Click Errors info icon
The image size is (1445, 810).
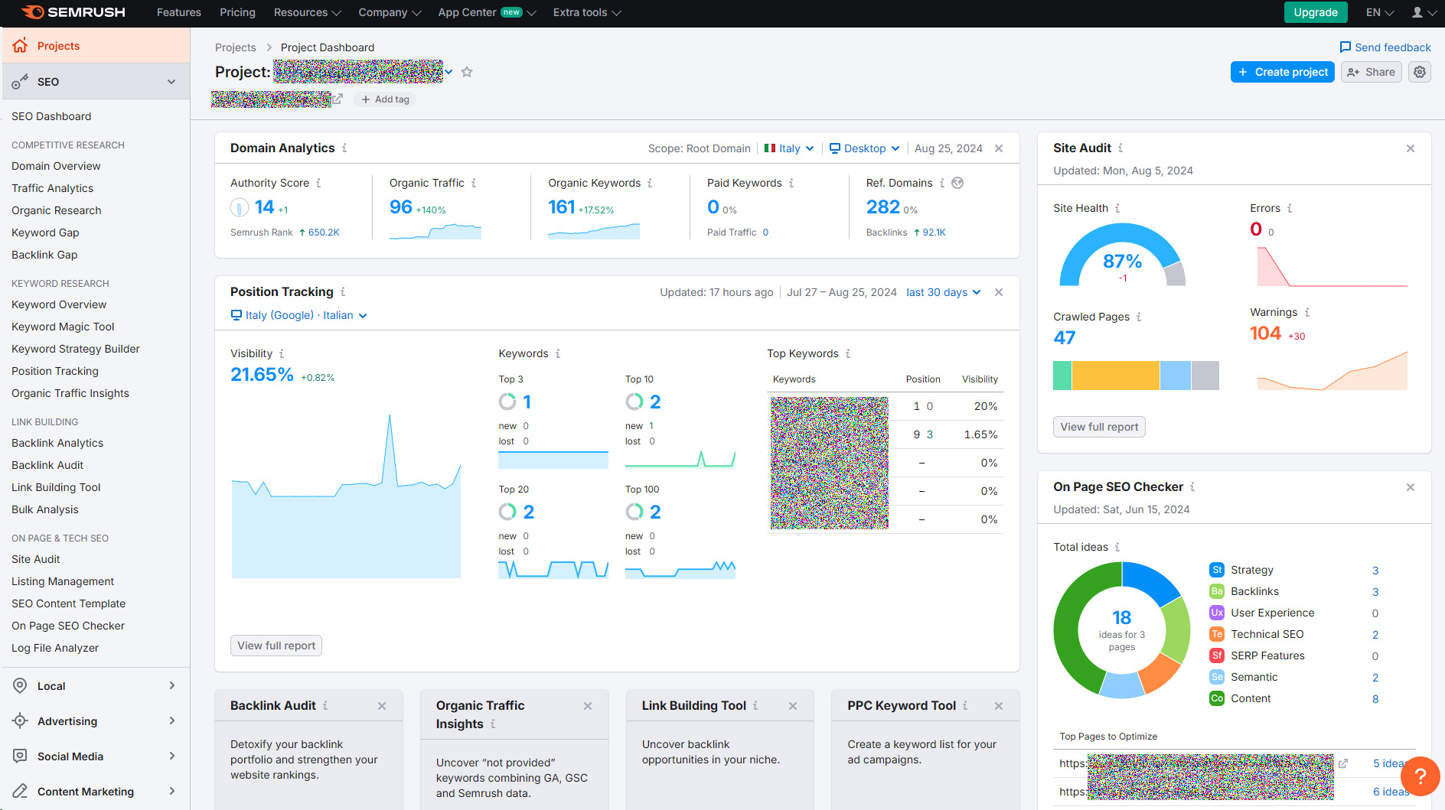click(1290, 208)
